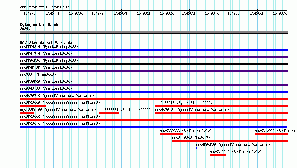Click dgv1325n166 (gnomADStructuralVariants) label
The image size is (297, 168).
(x=58, y=110)
